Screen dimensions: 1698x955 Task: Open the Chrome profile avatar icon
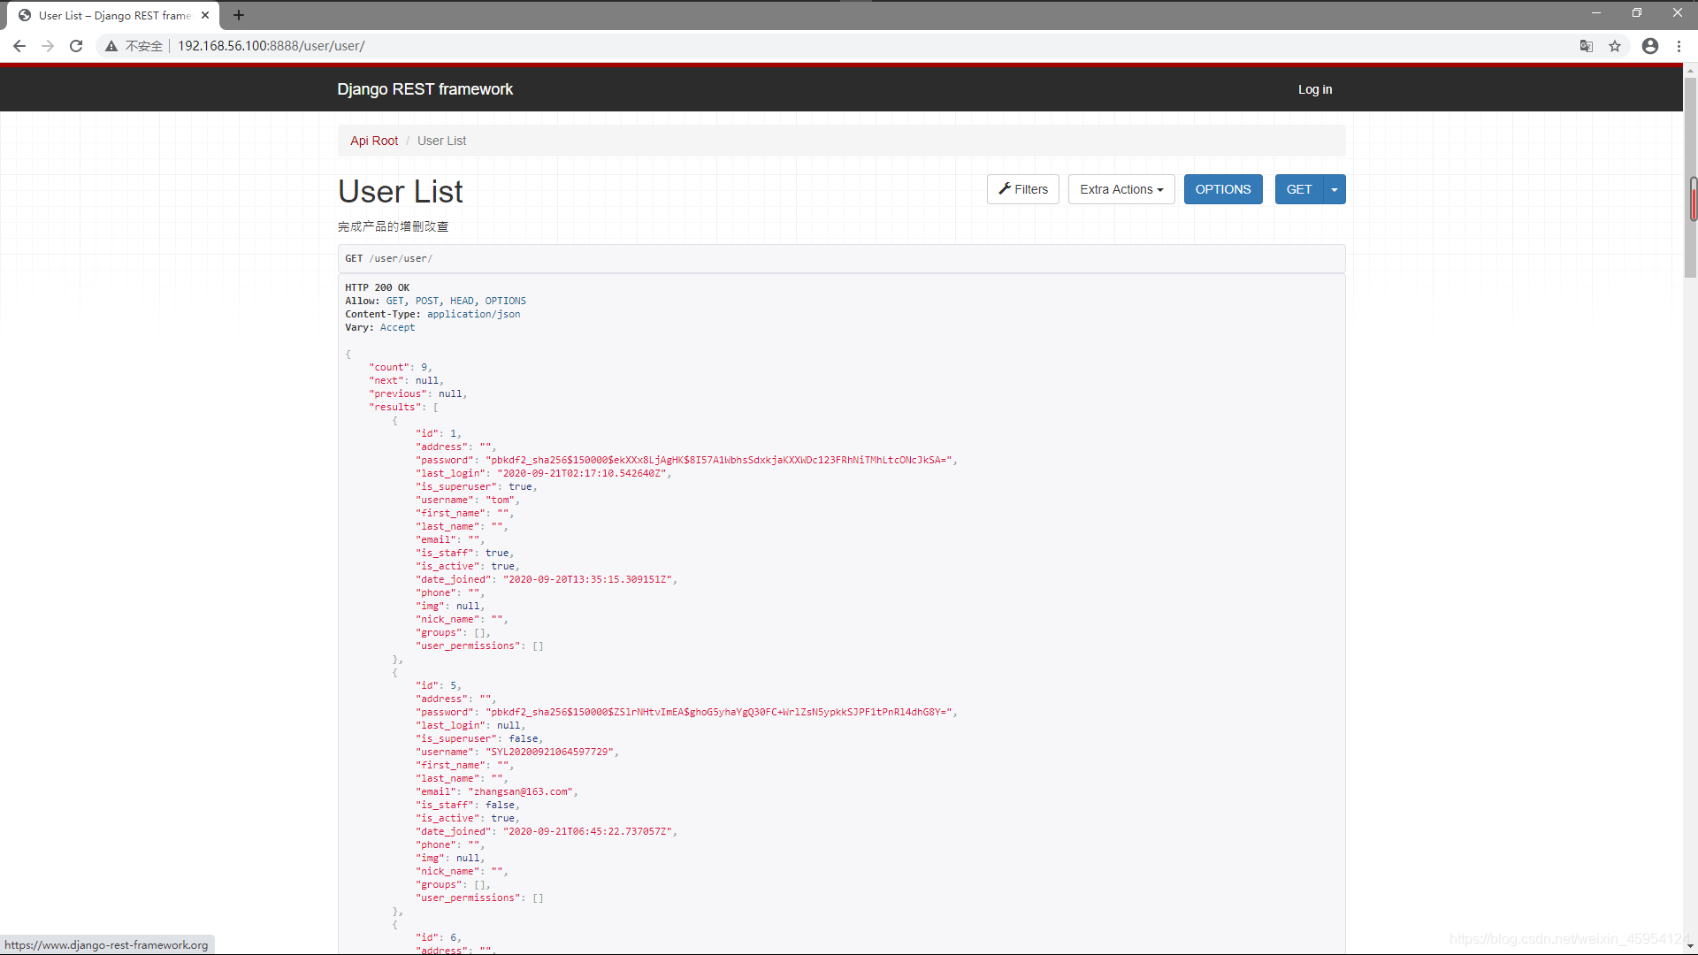1650,46
